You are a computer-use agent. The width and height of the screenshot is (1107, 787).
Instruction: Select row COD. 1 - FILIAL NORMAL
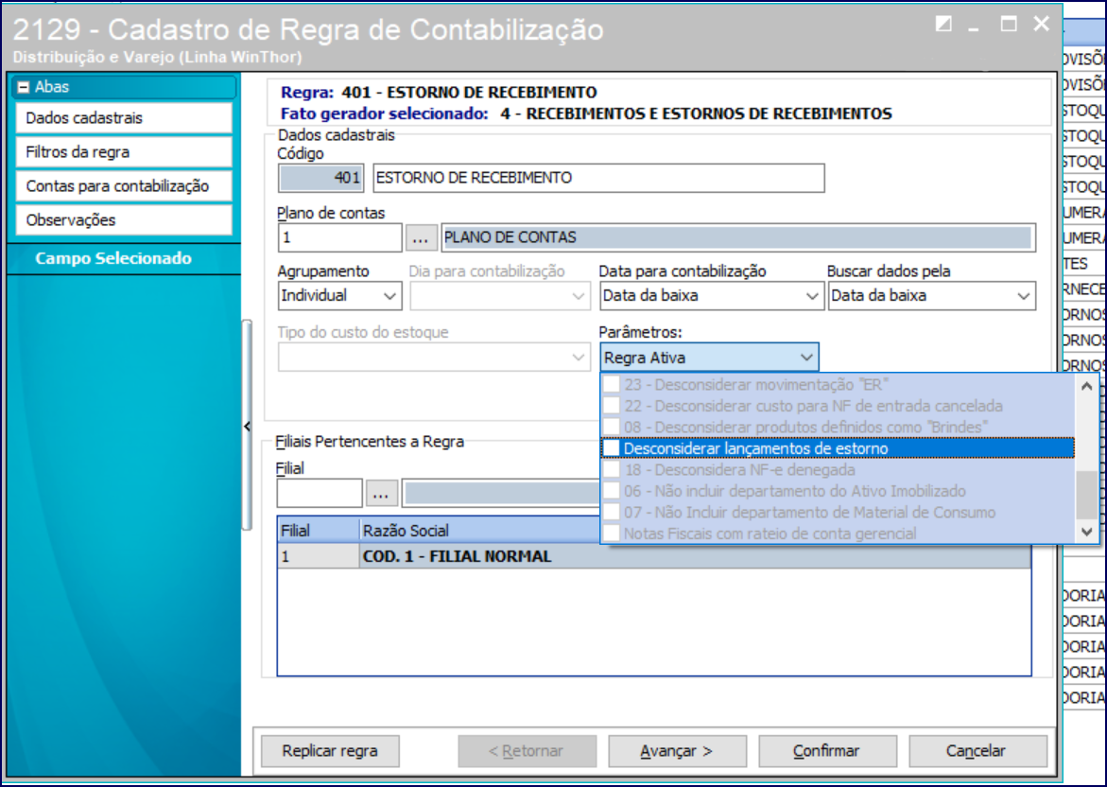click(654, 557)
